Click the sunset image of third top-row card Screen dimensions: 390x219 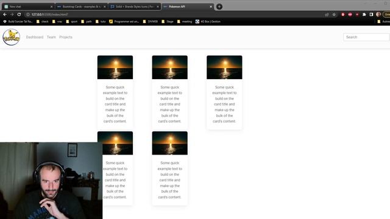pos(224,68)
